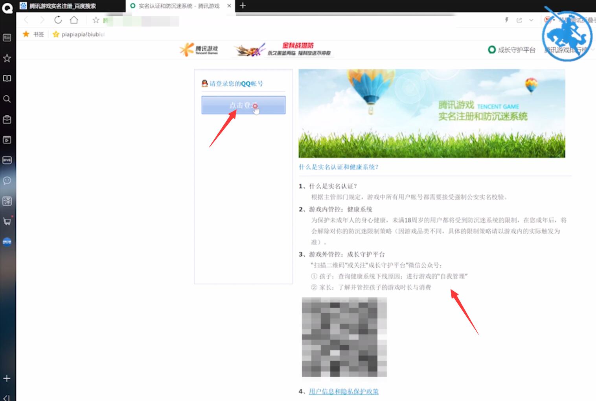Open the 成长守护平台 link
Screen dimensions: 596x401
point(512,50)
